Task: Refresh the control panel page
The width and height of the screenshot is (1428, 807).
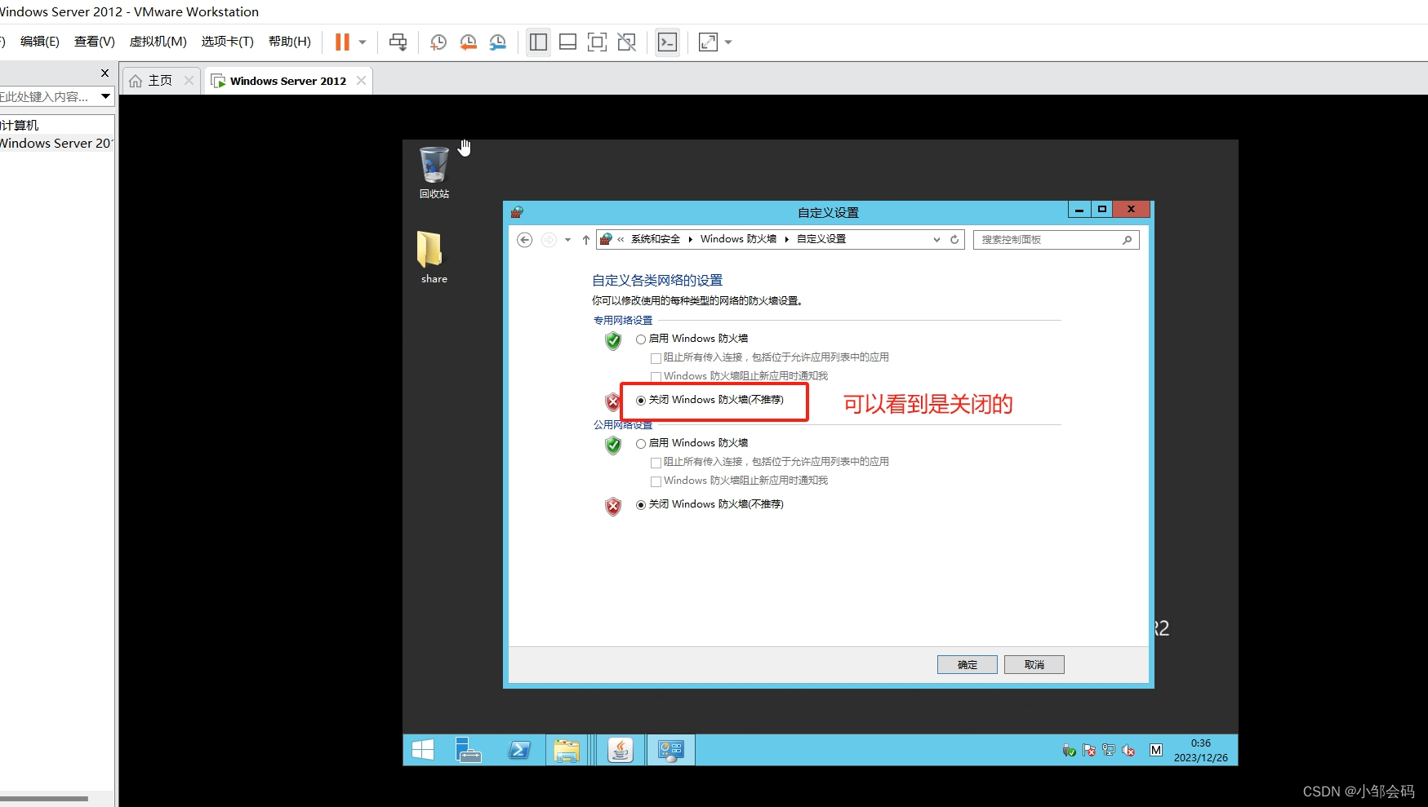Action: 954,239
